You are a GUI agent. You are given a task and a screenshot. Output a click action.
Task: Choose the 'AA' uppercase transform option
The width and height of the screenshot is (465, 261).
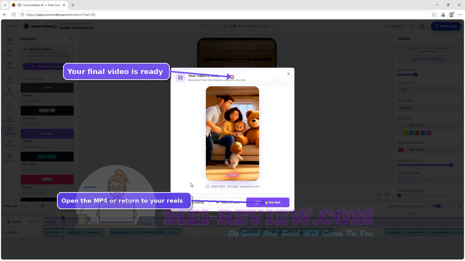428,180
